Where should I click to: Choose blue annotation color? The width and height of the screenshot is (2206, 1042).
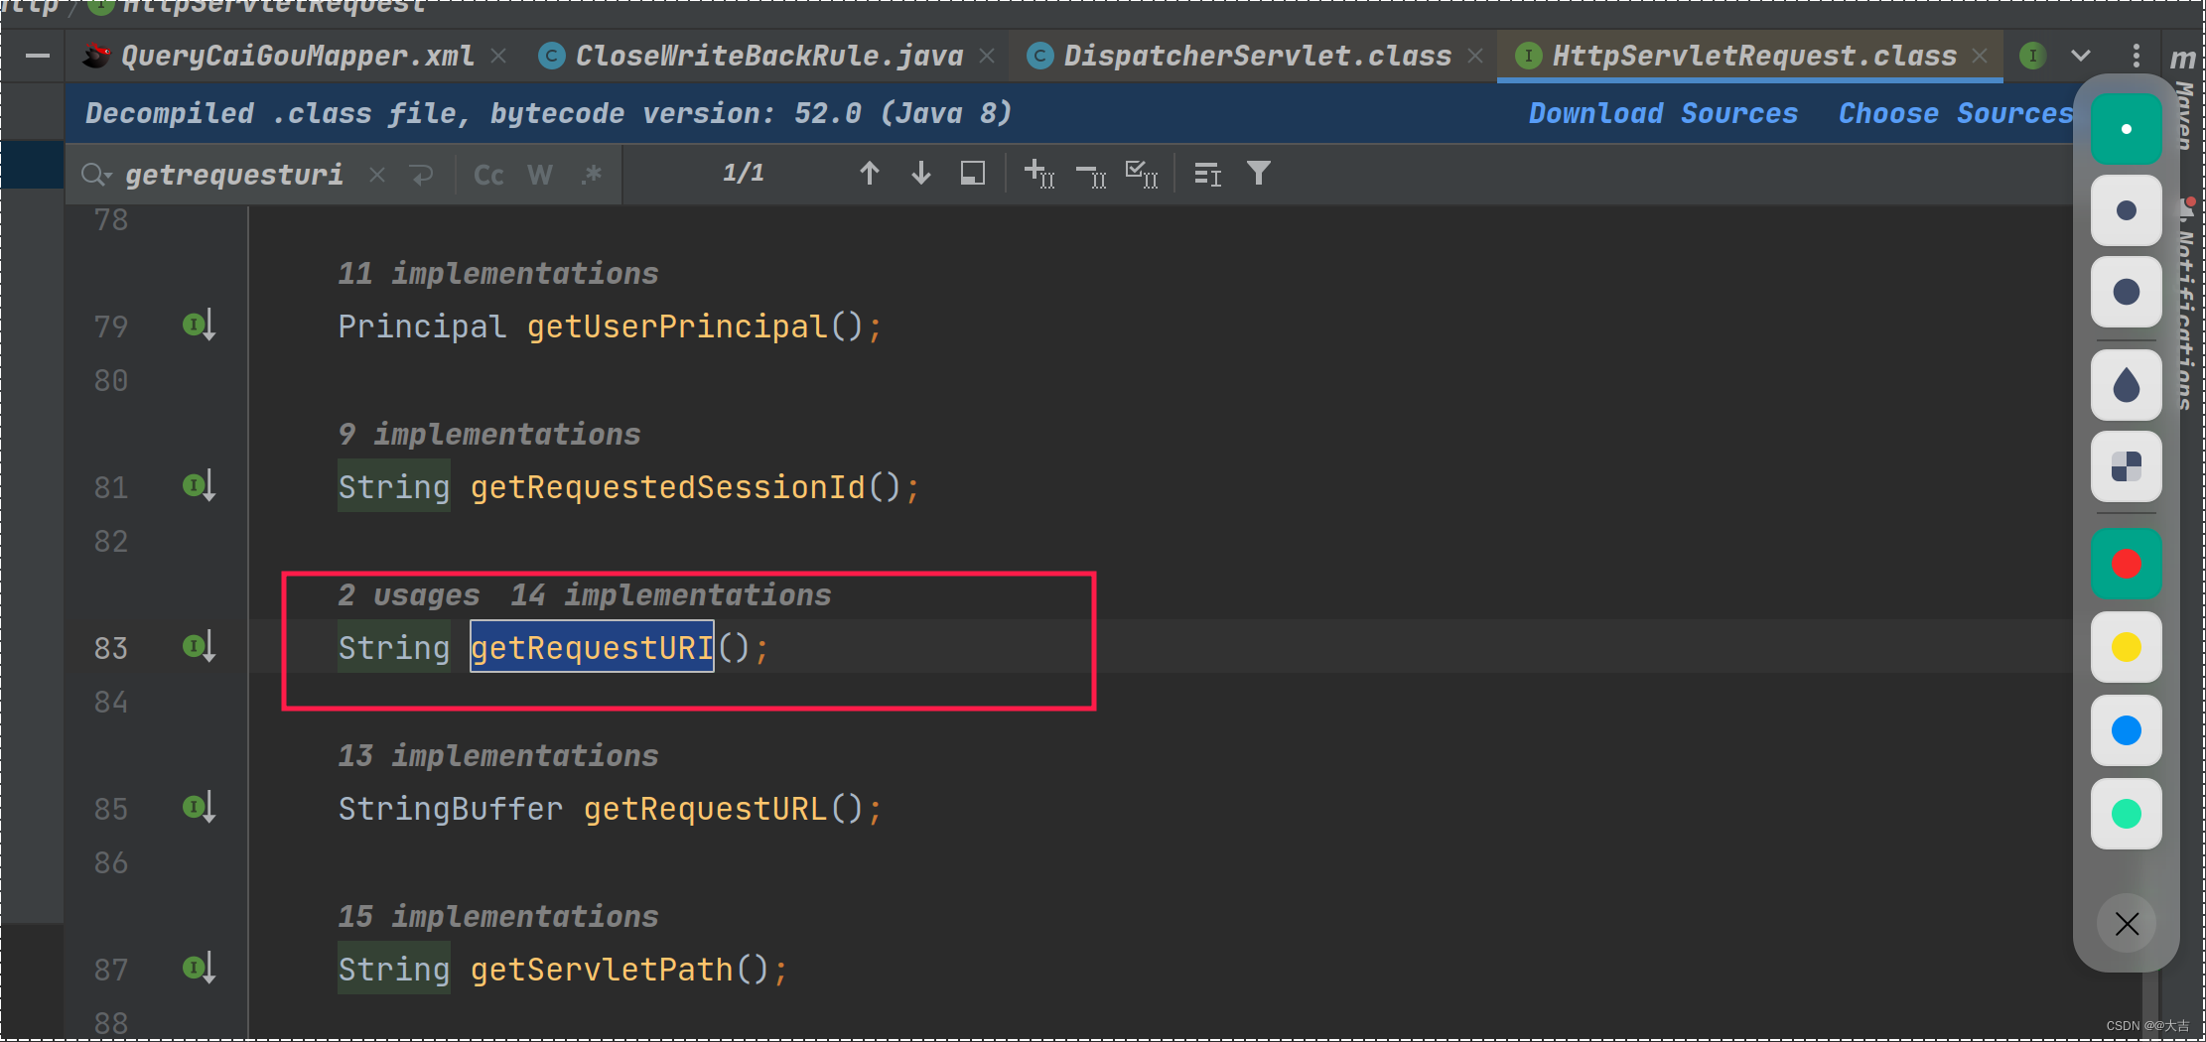(x=2126, y=730)
